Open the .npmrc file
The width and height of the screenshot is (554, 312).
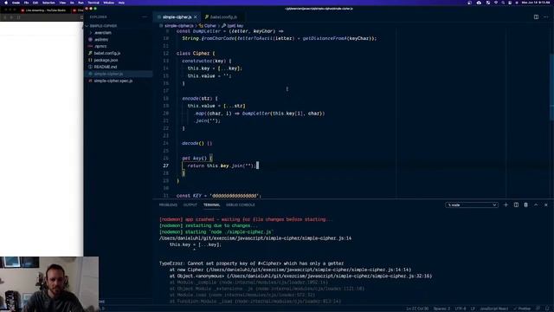coord(100,46)
